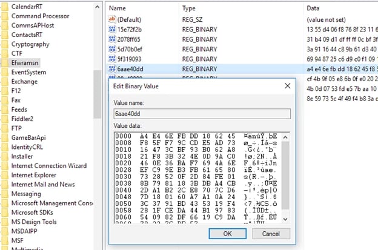
Task: Click the (Default) string value icon
Action: (111, 19)
